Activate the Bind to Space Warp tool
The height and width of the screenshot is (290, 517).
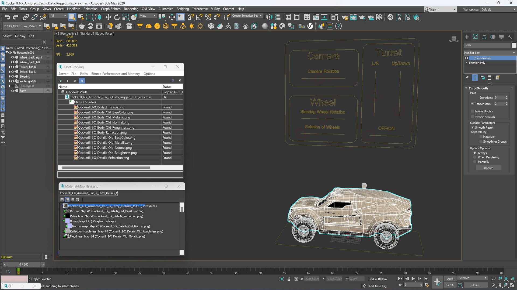[43, 17]
